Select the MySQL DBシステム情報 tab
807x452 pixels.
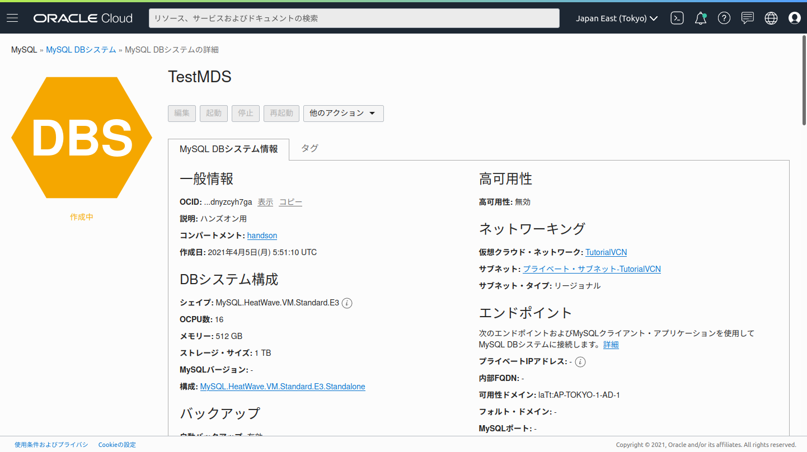pyautogui.click(x=228, y=149)
